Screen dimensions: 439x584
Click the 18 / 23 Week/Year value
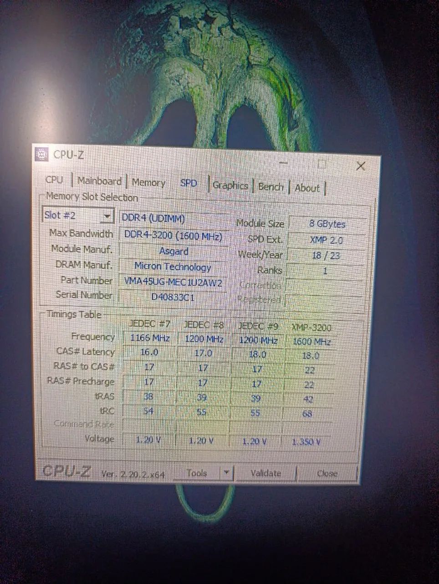coord(326,255)
